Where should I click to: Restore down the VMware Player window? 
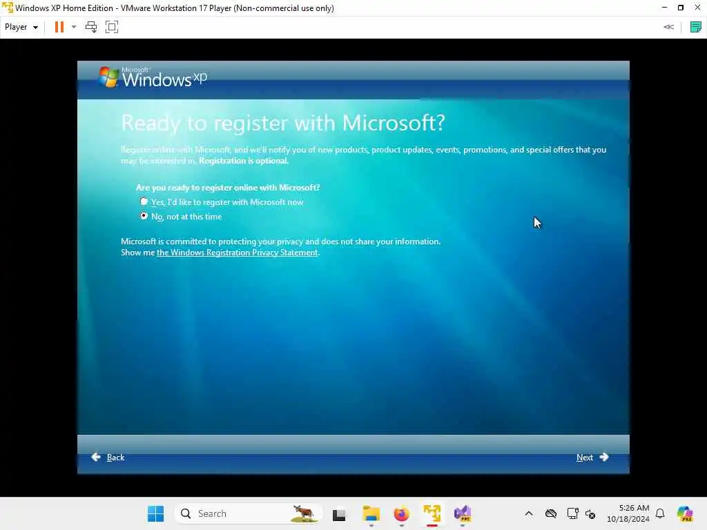(681, 8)
